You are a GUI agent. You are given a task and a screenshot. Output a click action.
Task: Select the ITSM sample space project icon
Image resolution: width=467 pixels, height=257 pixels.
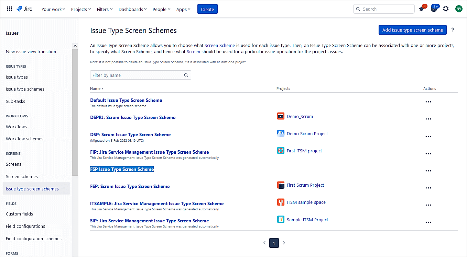coord(281,202)
